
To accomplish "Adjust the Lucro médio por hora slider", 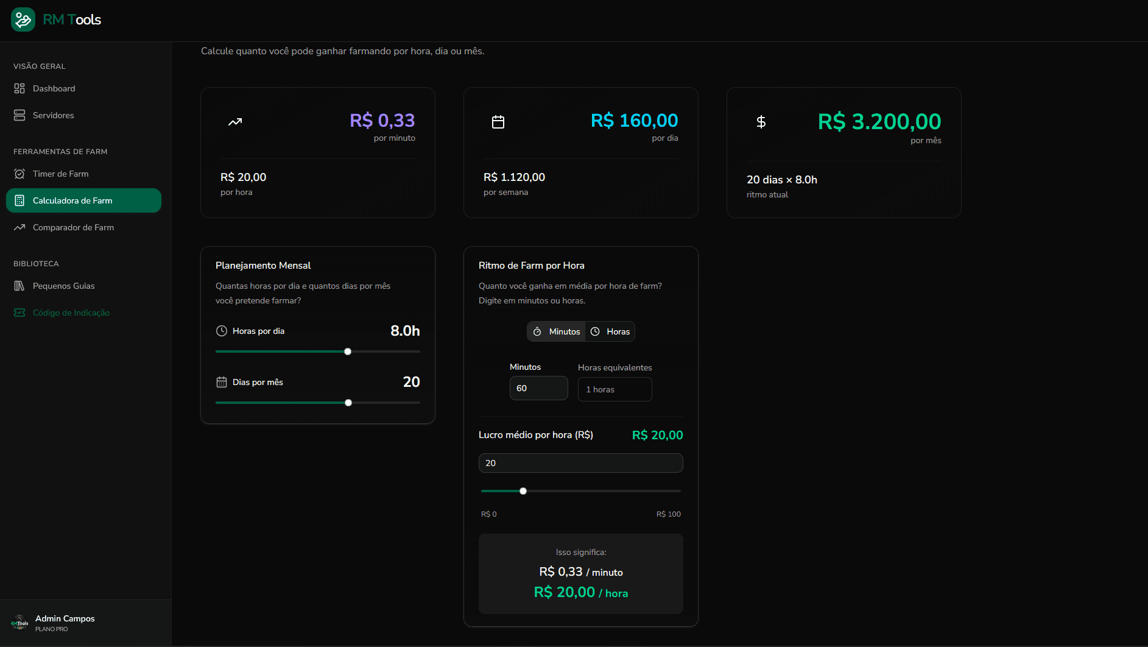I will click(x=523, y=490).
